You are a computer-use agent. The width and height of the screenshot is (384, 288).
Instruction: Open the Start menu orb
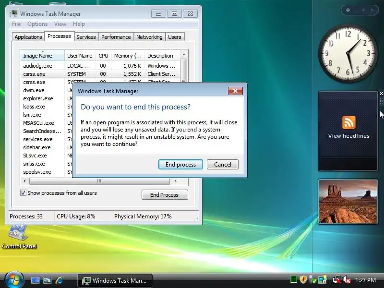point(14,280)
